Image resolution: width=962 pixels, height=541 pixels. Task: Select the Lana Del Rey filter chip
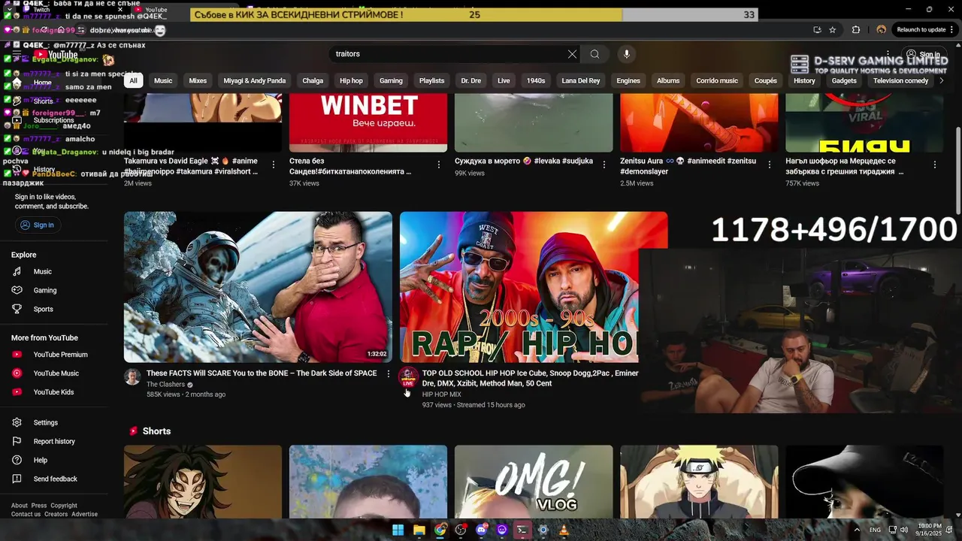[x=581, y=80]
